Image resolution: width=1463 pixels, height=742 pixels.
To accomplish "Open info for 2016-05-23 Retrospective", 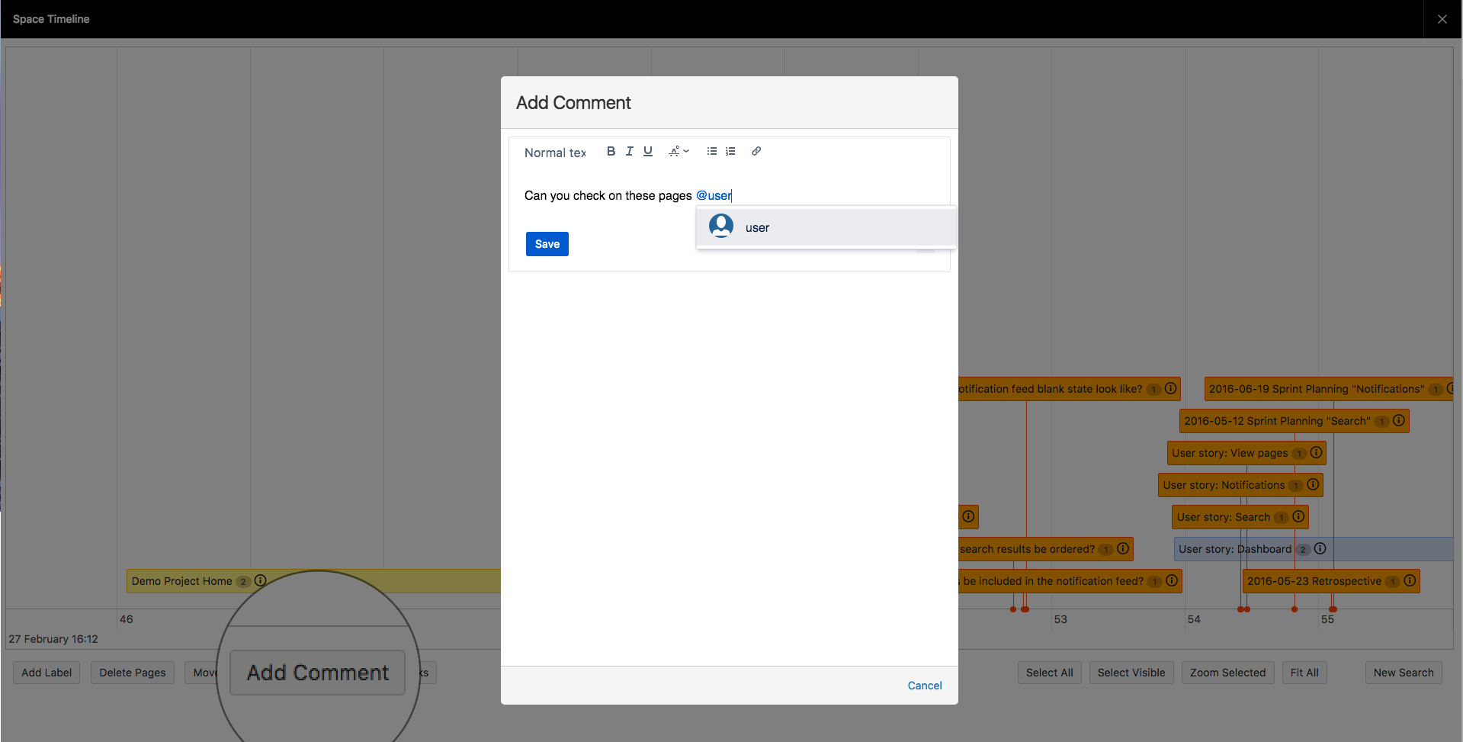I will [1410, 580].
